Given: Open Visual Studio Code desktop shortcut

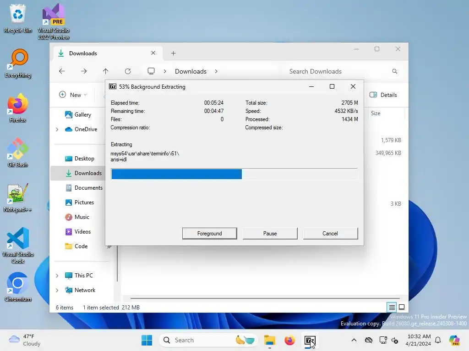Looking at the screenshot, I should pyautogui.click(x=18, y=245).
